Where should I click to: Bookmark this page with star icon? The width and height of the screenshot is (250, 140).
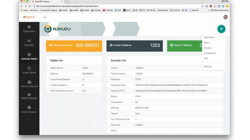202,6
